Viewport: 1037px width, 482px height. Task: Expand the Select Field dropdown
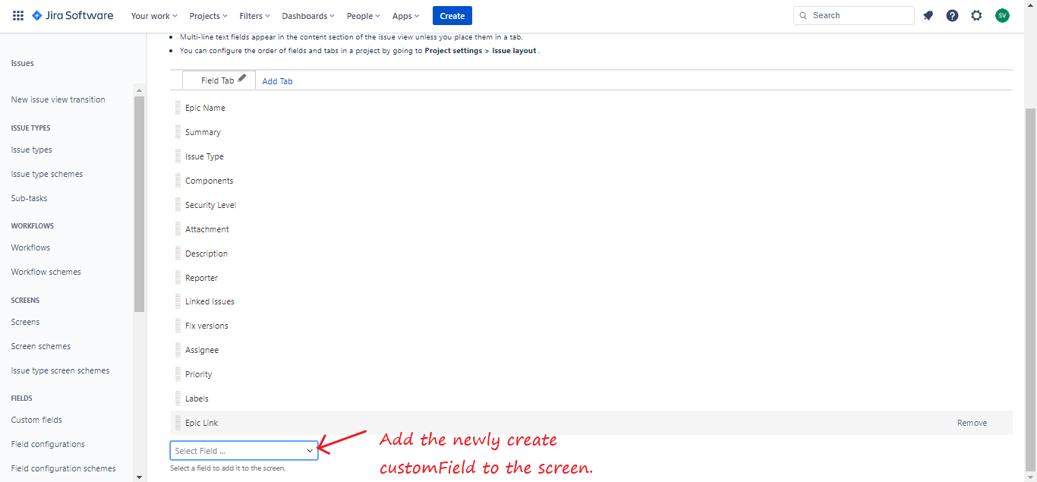pyautogui.click(x=244, y=451)
